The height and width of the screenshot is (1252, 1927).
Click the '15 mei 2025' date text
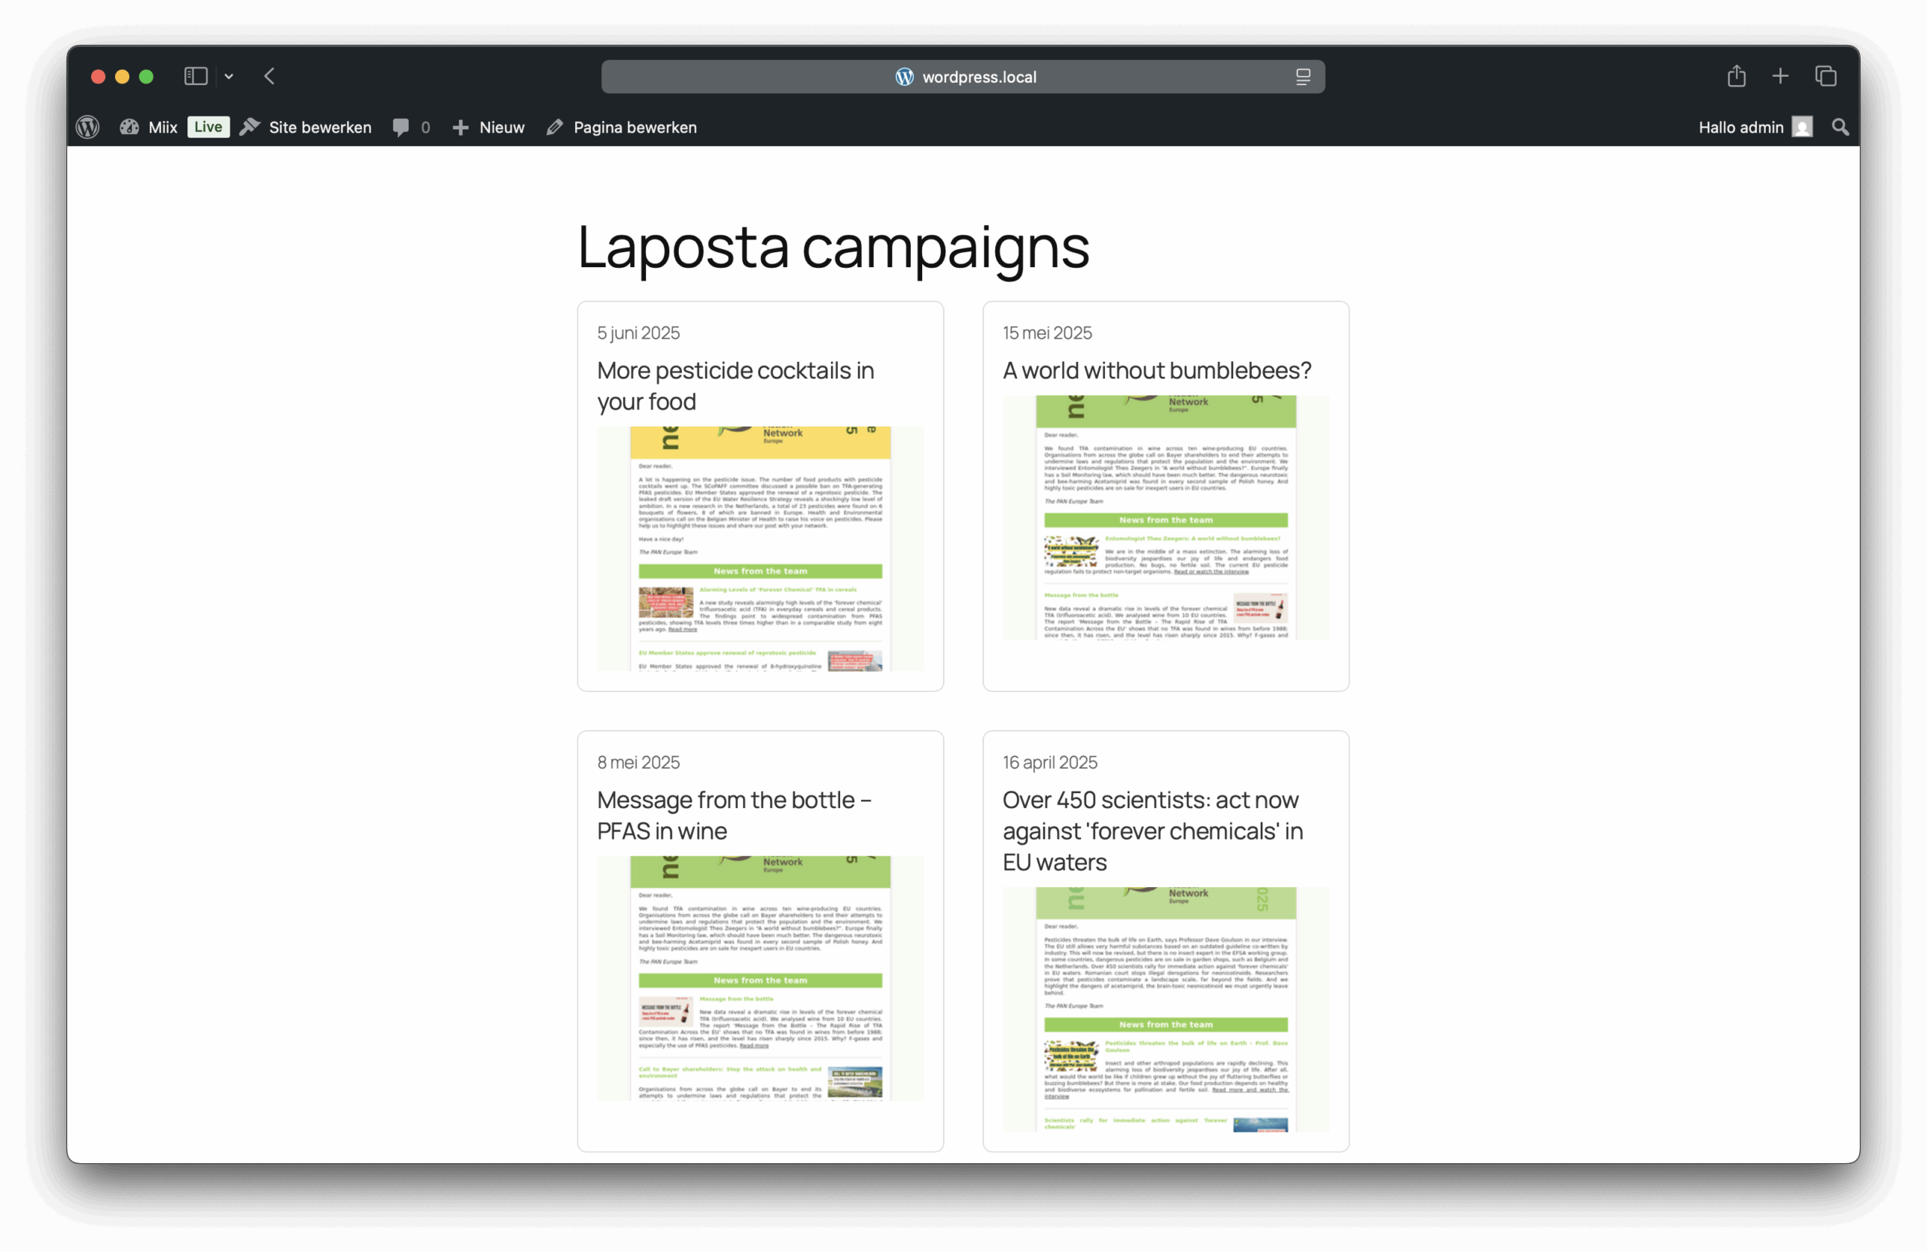tap(1047, 333)
